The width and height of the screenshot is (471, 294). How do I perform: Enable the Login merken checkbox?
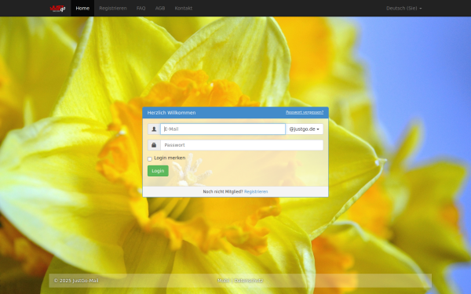click(150, 159)
